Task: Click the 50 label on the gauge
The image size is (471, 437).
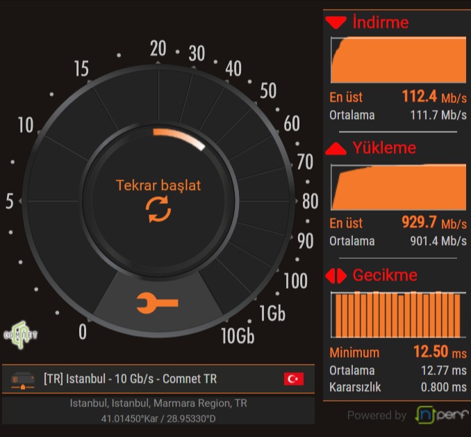Action: click(x=268, y=90)
